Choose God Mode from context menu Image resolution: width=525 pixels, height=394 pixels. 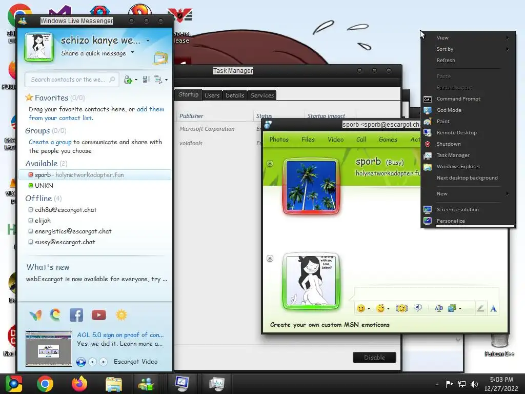(468, 110)
